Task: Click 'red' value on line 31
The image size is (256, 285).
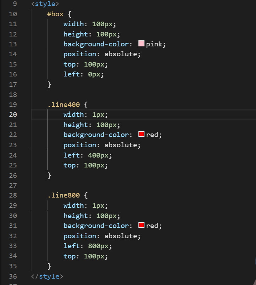Action: pyautogui.click(x=152, y=226)
